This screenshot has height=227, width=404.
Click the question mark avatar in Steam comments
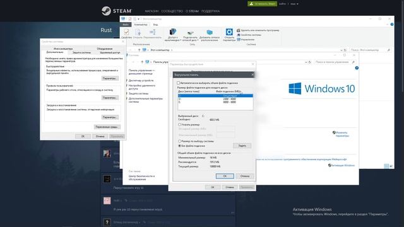pos(107,222)
